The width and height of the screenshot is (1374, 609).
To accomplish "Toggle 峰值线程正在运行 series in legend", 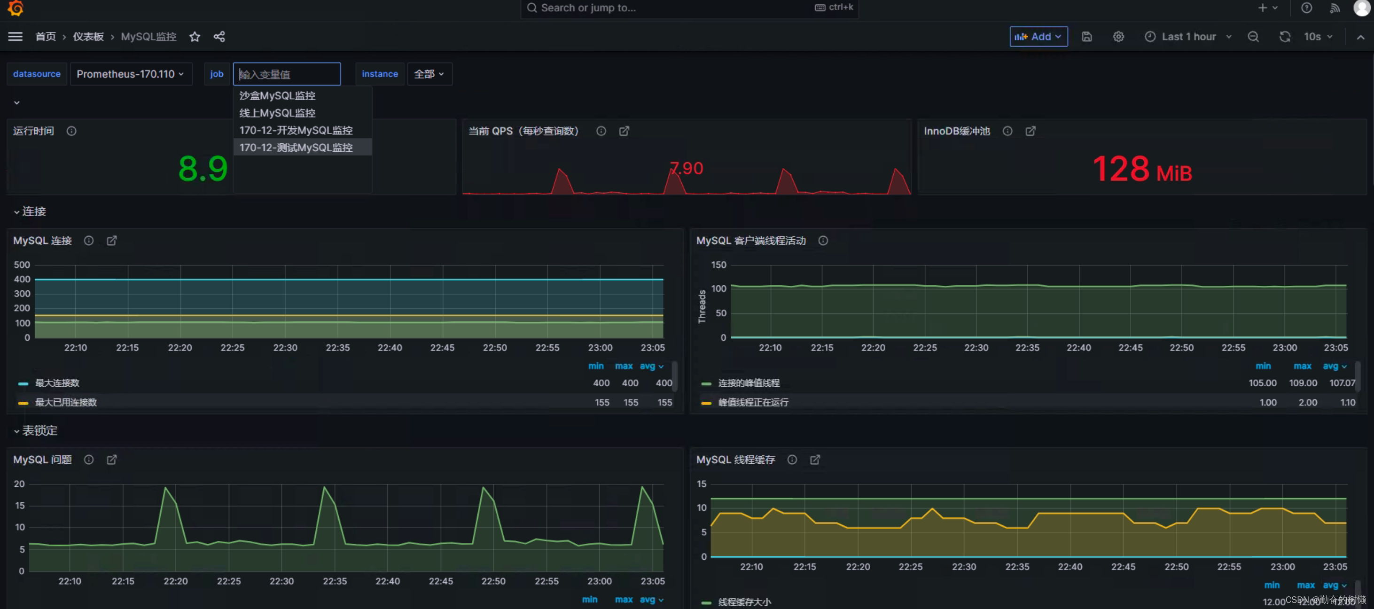I will coord(753,402).
